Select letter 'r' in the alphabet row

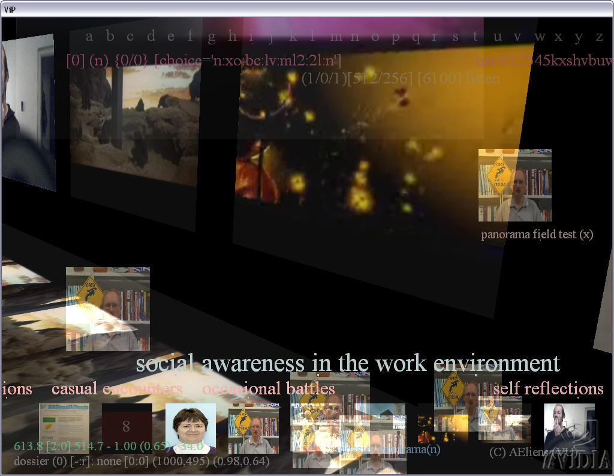[435, 38]
